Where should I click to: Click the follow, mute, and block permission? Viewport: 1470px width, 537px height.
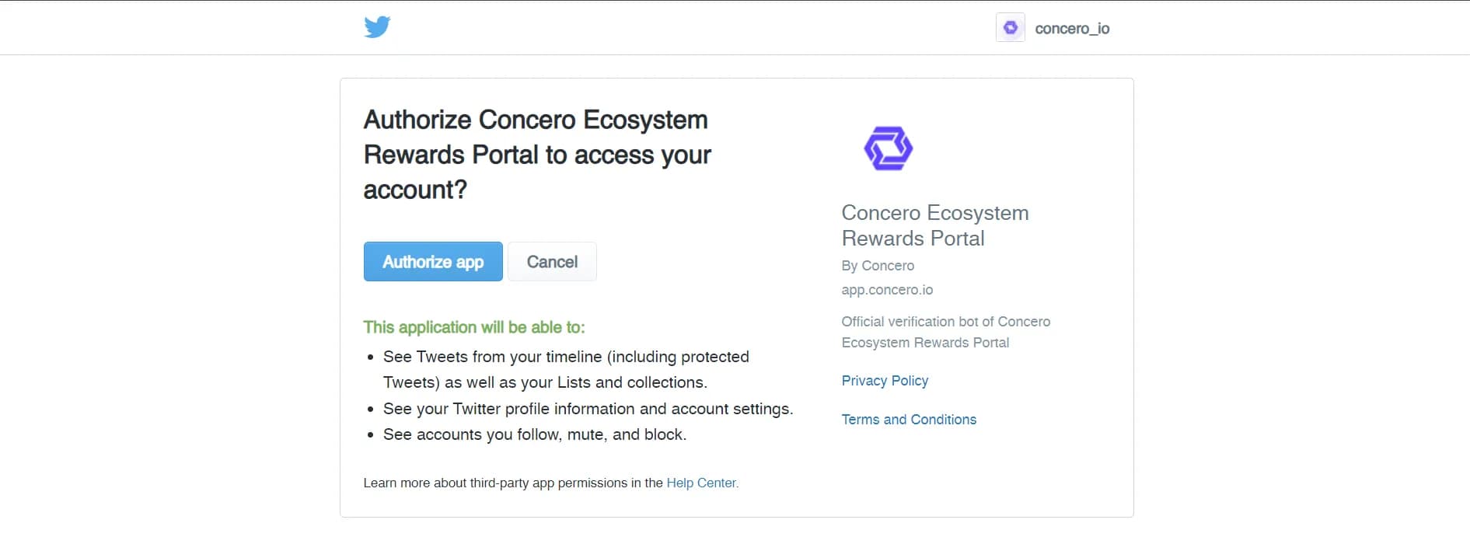pos(535,434)
